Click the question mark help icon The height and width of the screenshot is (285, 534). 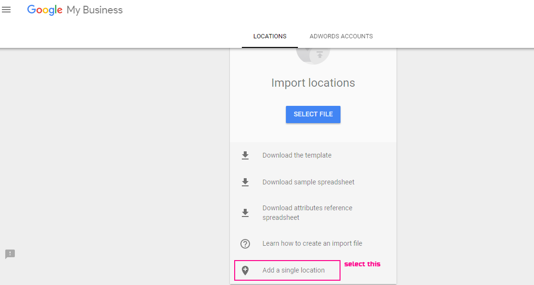(x=245, y=244)
